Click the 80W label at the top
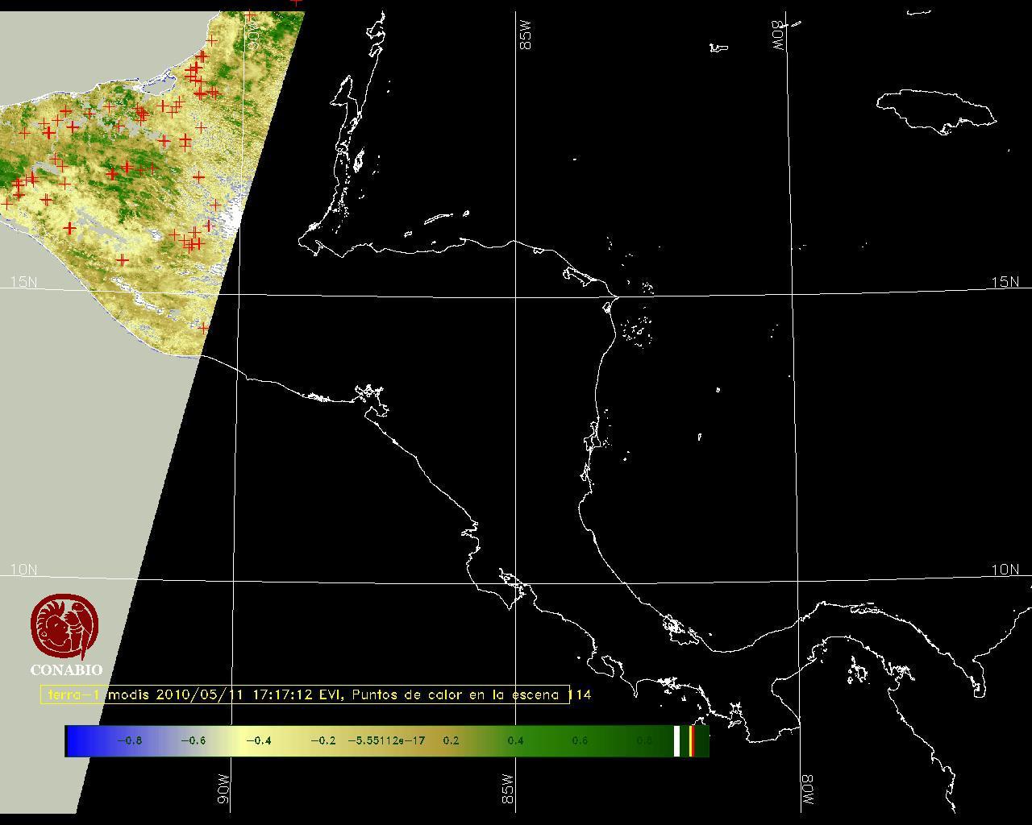Screen dimensions: 1032x825 pyautogui.click(x=779, y=36)
